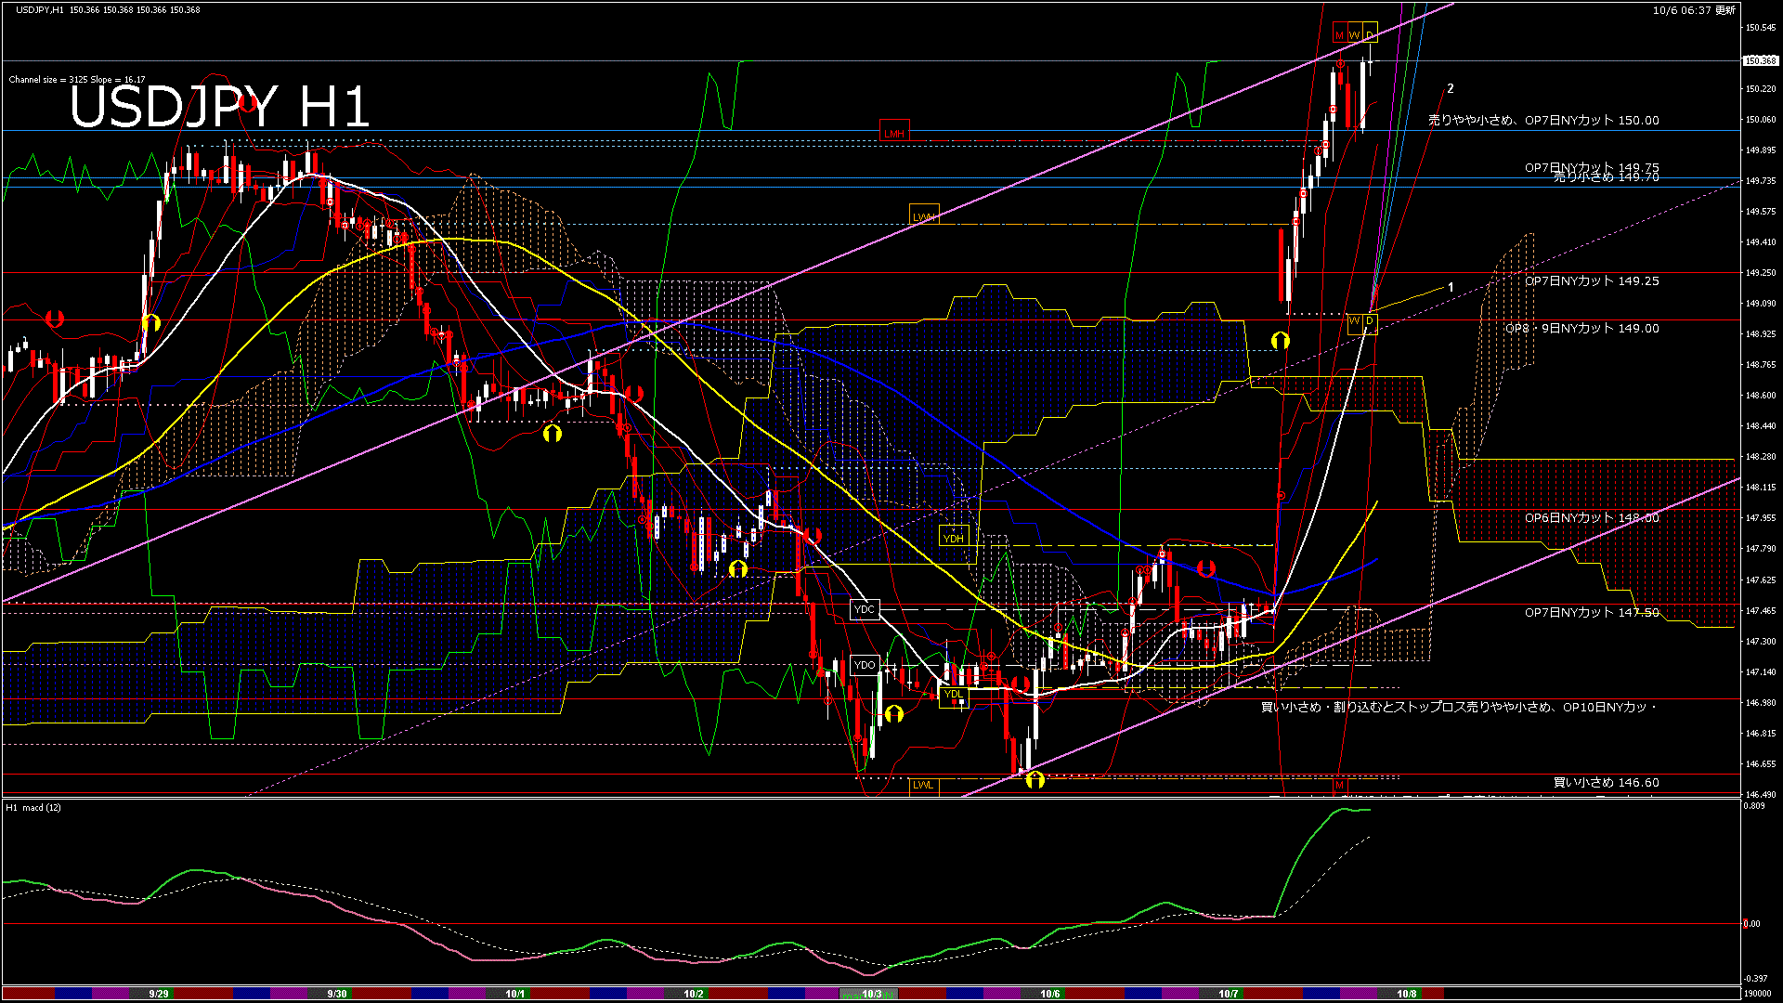Image resolution: width=1783 pixels, height=1003 pixels.
Task: Click the annotation 買い小さめ 146.60
Action: (x=1606, y=782)
